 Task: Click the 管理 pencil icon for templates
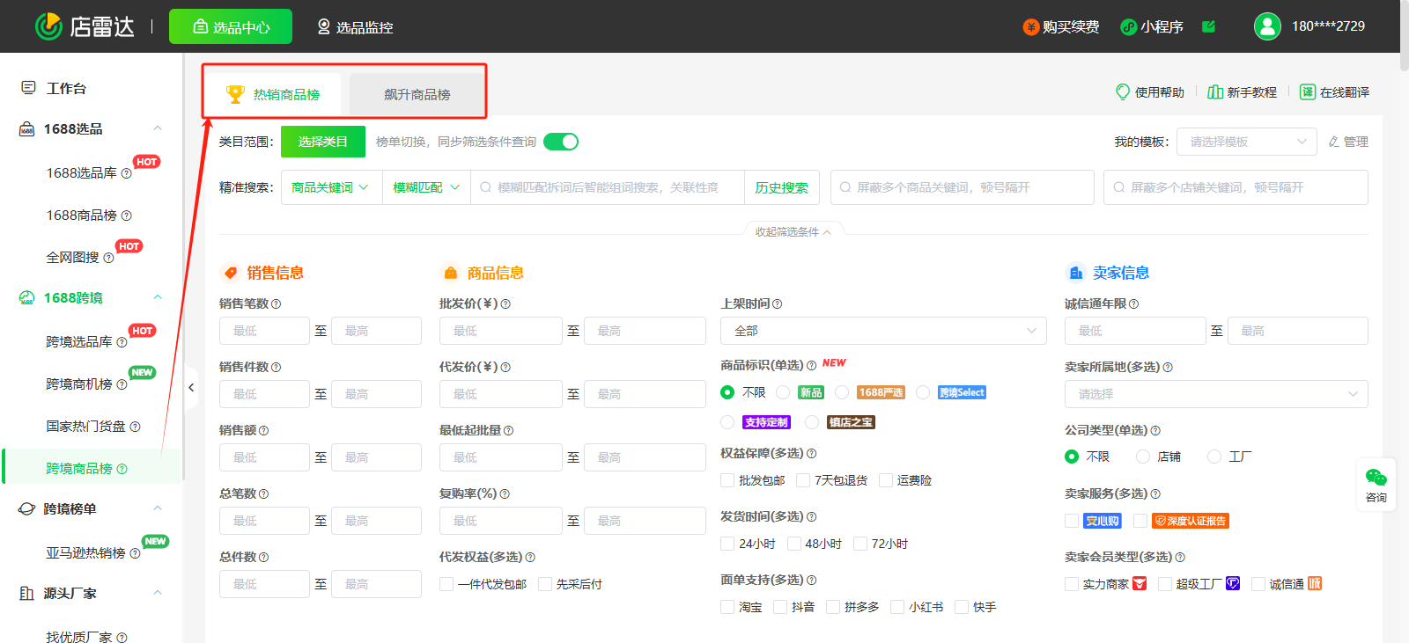point(1334,142)
